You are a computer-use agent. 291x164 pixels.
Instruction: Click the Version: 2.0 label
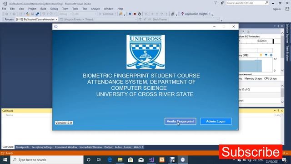pos(64,123)
